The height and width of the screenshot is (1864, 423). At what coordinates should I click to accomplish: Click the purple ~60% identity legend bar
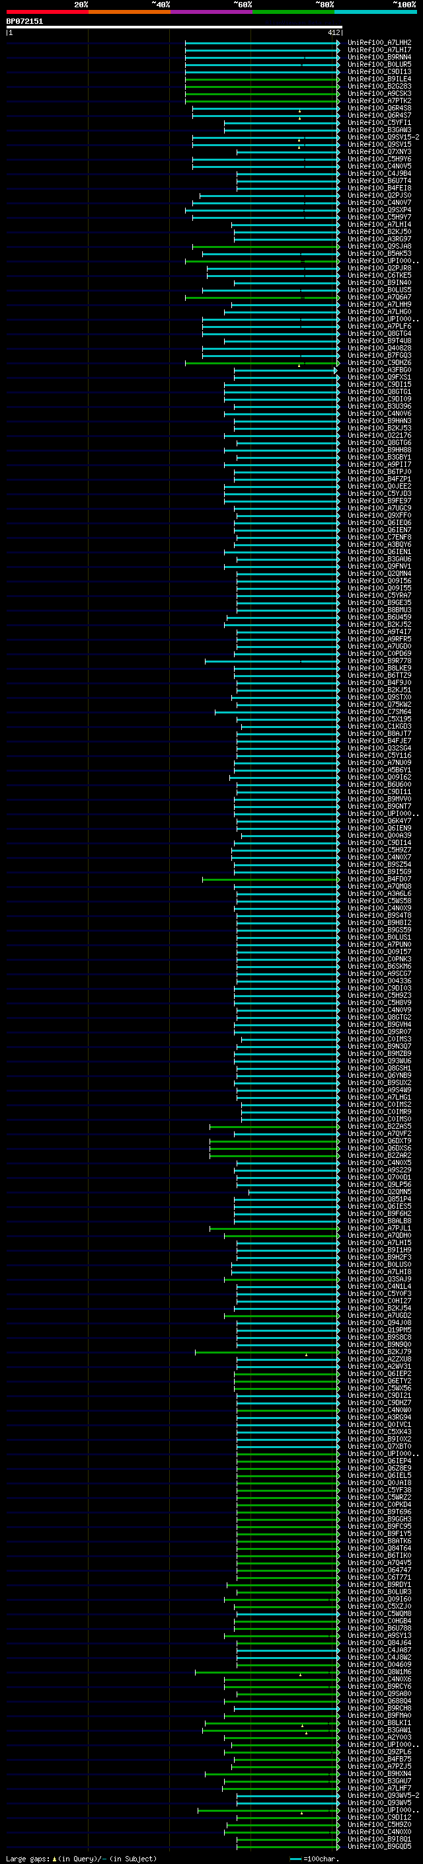[211, 12]
